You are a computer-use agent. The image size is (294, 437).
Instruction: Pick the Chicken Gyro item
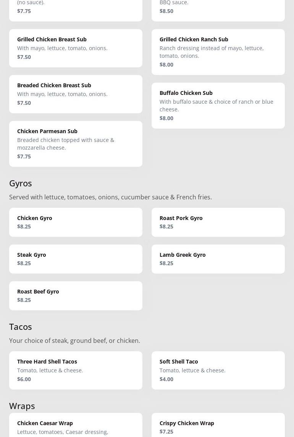click(76, 222)
